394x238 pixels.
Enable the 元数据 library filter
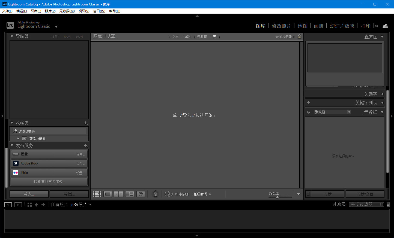coord(202,36)
